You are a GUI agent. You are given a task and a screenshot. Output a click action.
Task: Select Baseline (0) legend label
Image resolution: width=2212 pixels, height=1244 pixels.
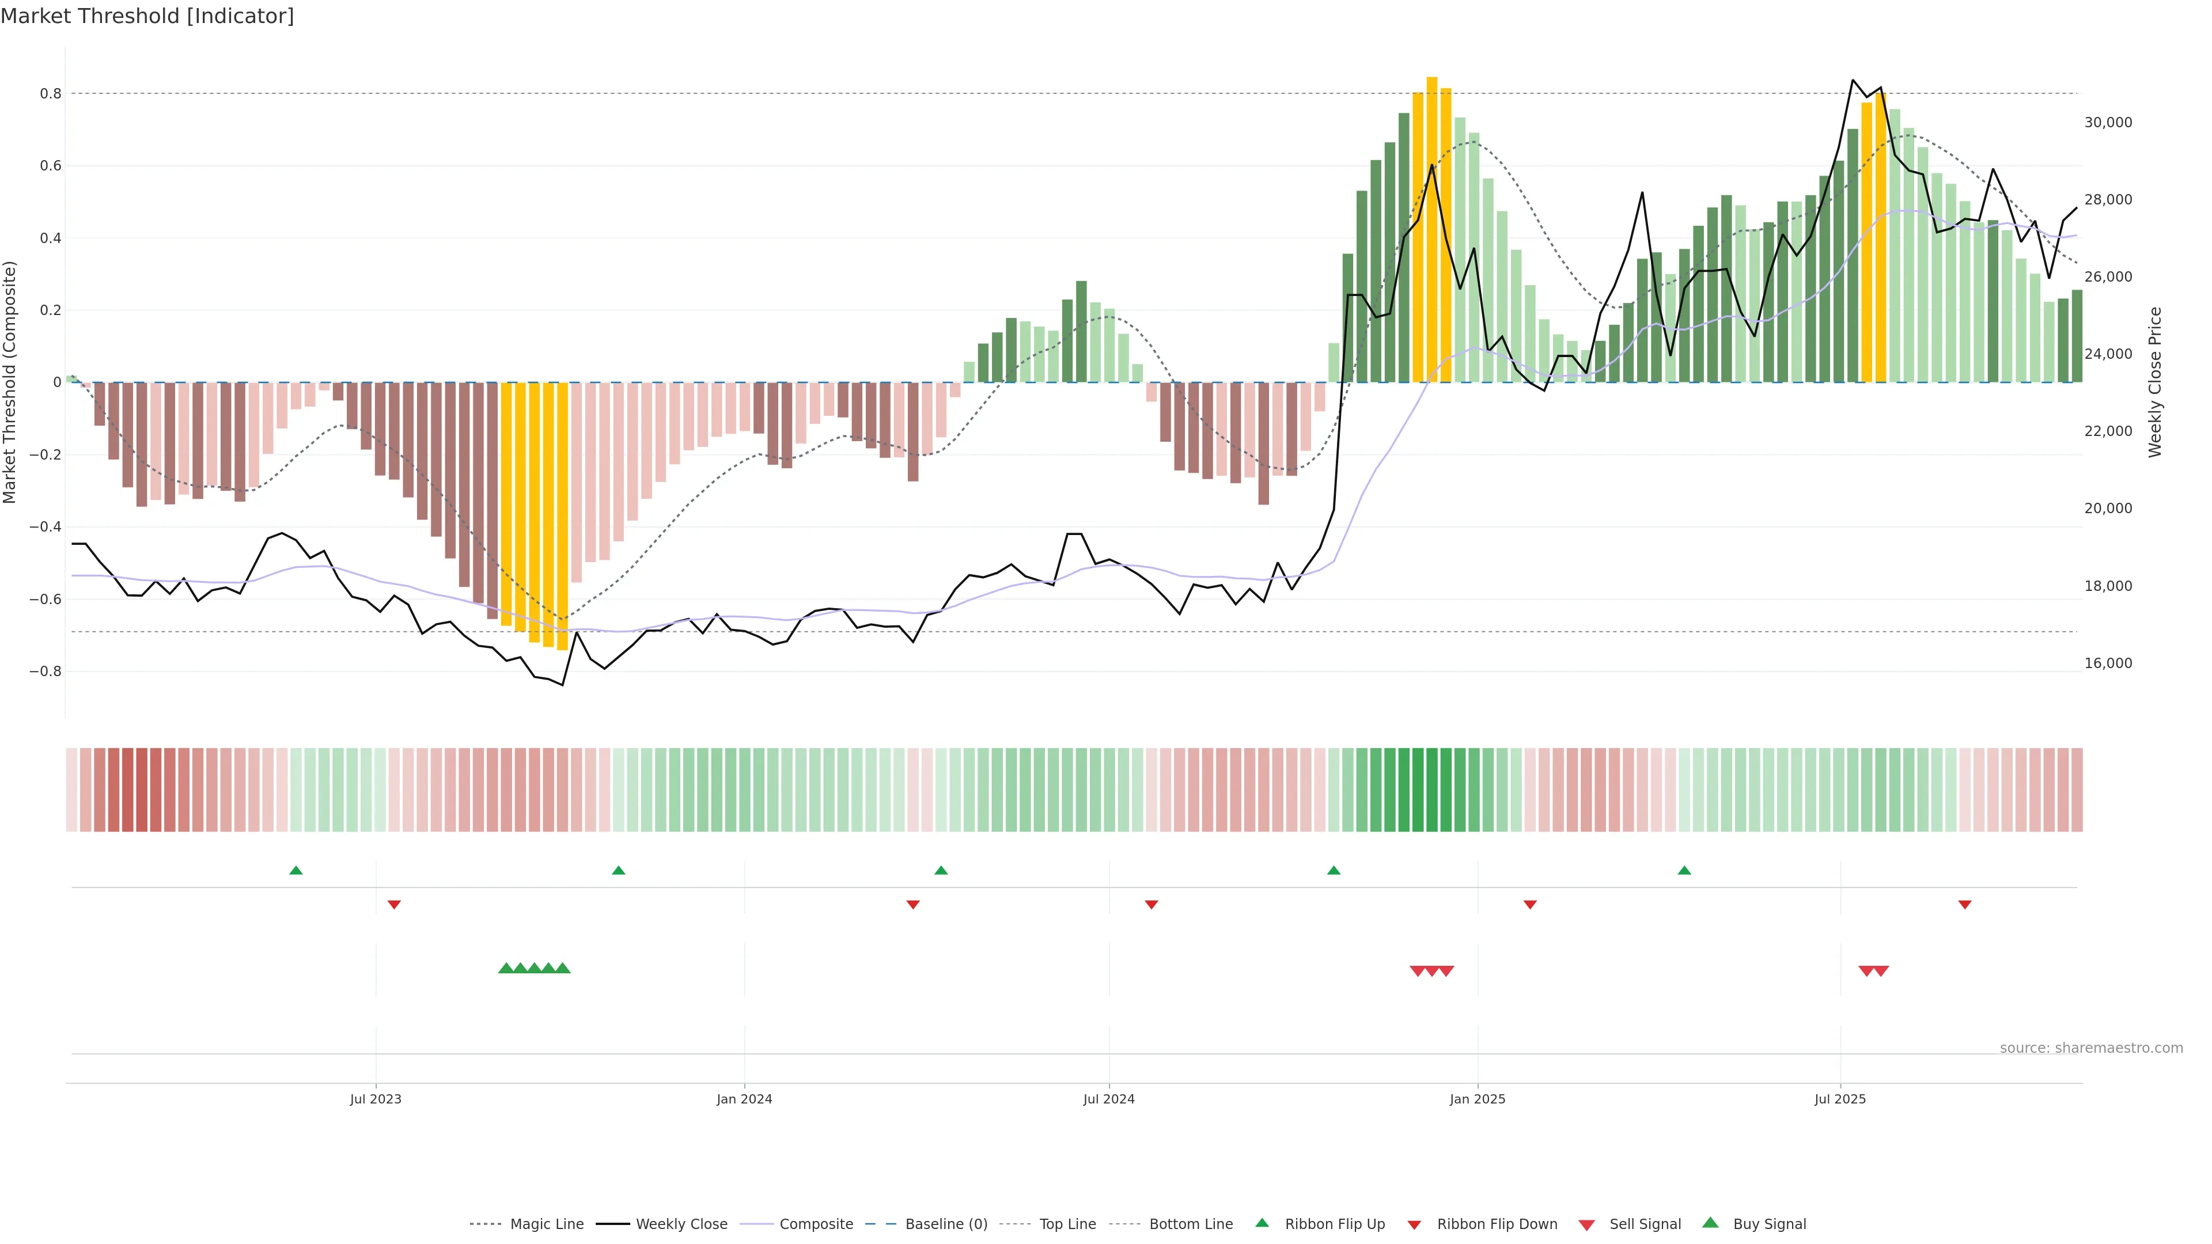tap(946, 1224)
